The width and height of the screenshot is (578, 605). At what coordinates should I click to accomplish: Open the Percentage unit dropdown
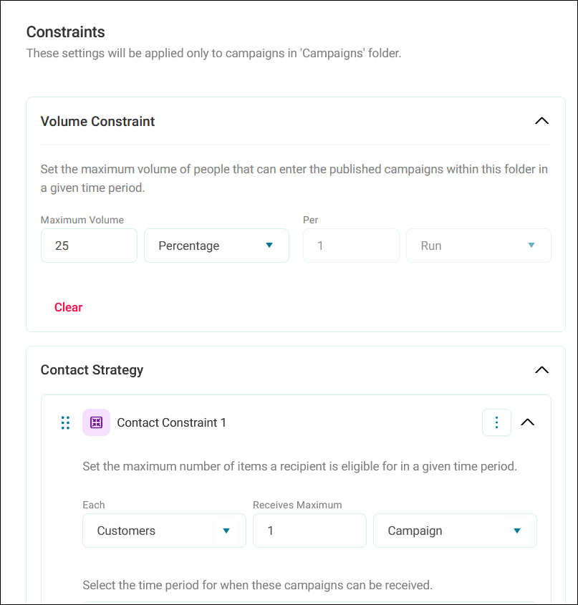coord(216,246)
